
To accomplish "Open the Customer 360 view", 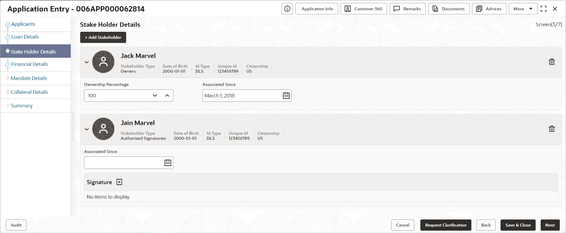I will pyautogui.click(x=363, y=9).
